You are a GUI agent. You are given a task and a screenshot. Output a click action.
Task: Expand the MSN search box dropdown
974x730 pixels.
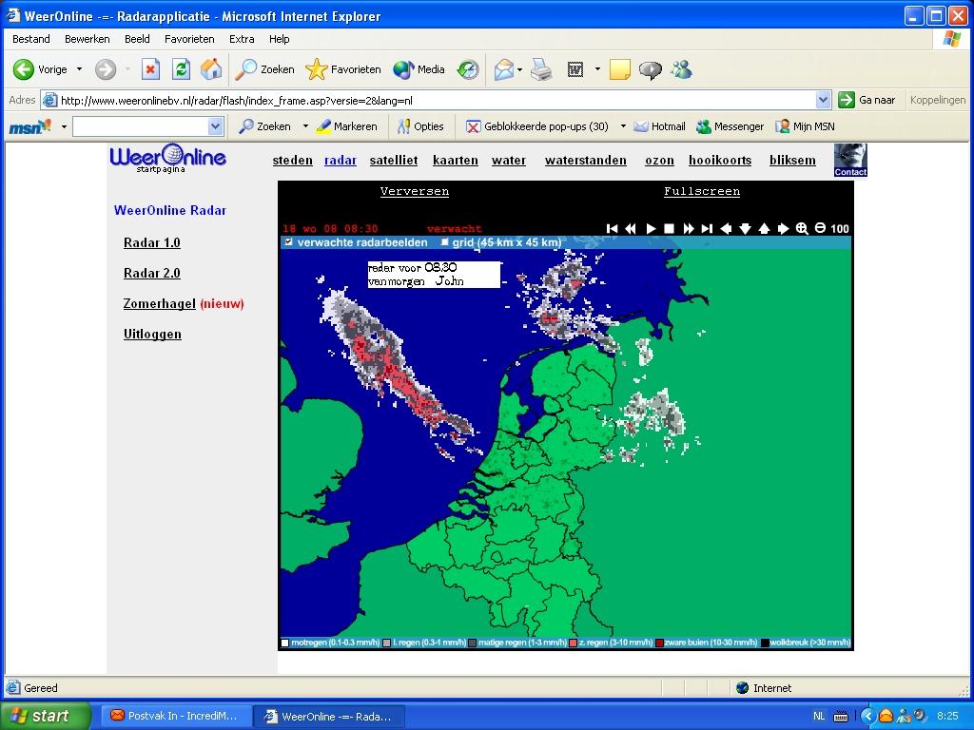click(x=215, y=126)
